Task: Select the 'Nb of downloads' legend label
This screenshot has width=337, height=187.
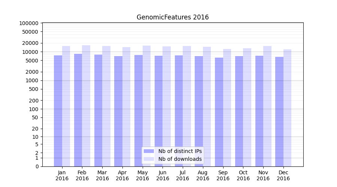Action: click(x=180, y=159)
